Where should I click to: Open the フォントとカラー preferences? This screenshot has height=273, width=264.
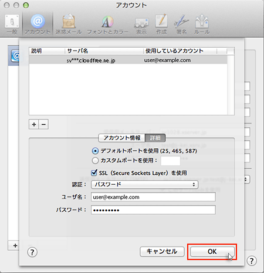coord(107,24)
